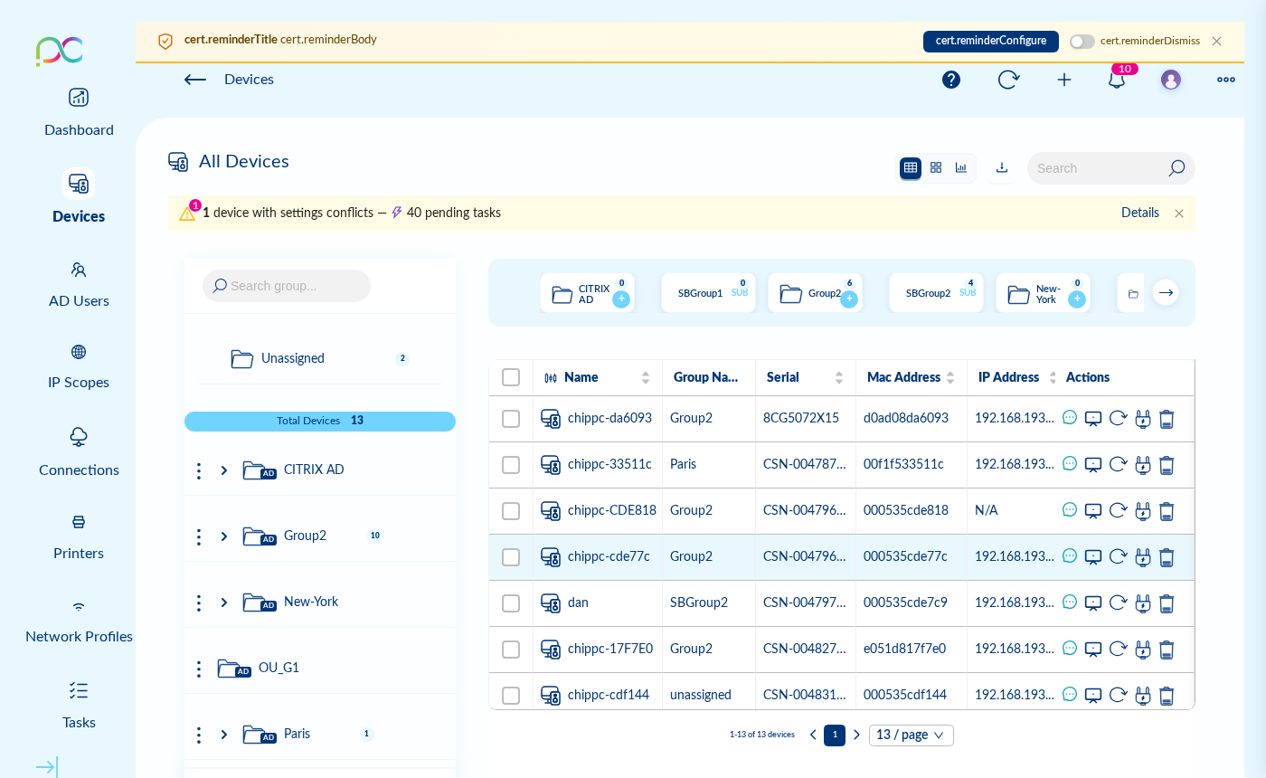Click restart icon for chippc-CDE818 row
1266x778 pixels.
pos(1118,511)
